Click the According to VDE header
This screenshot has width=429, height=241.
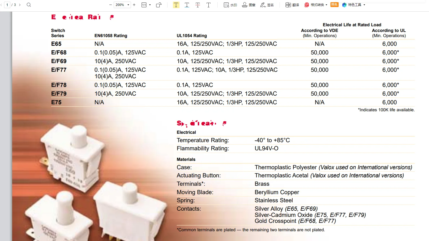pos(319,31)
